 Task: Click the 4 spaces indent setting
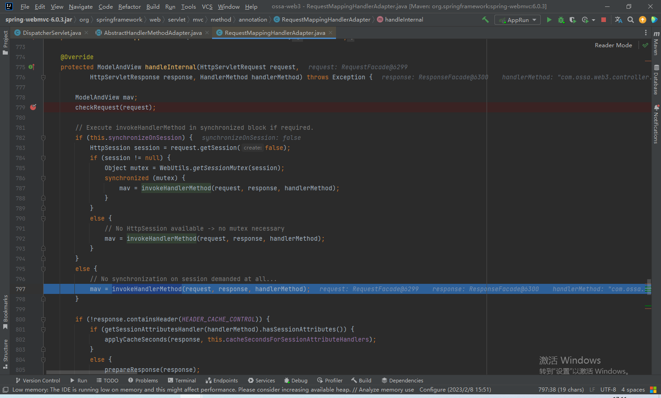click(633, 390)
